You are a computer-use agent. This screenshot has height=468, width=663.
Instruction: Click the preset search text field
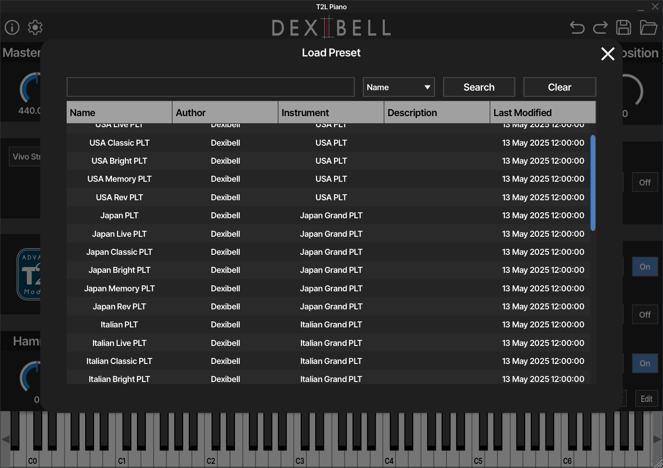[211, 87]
